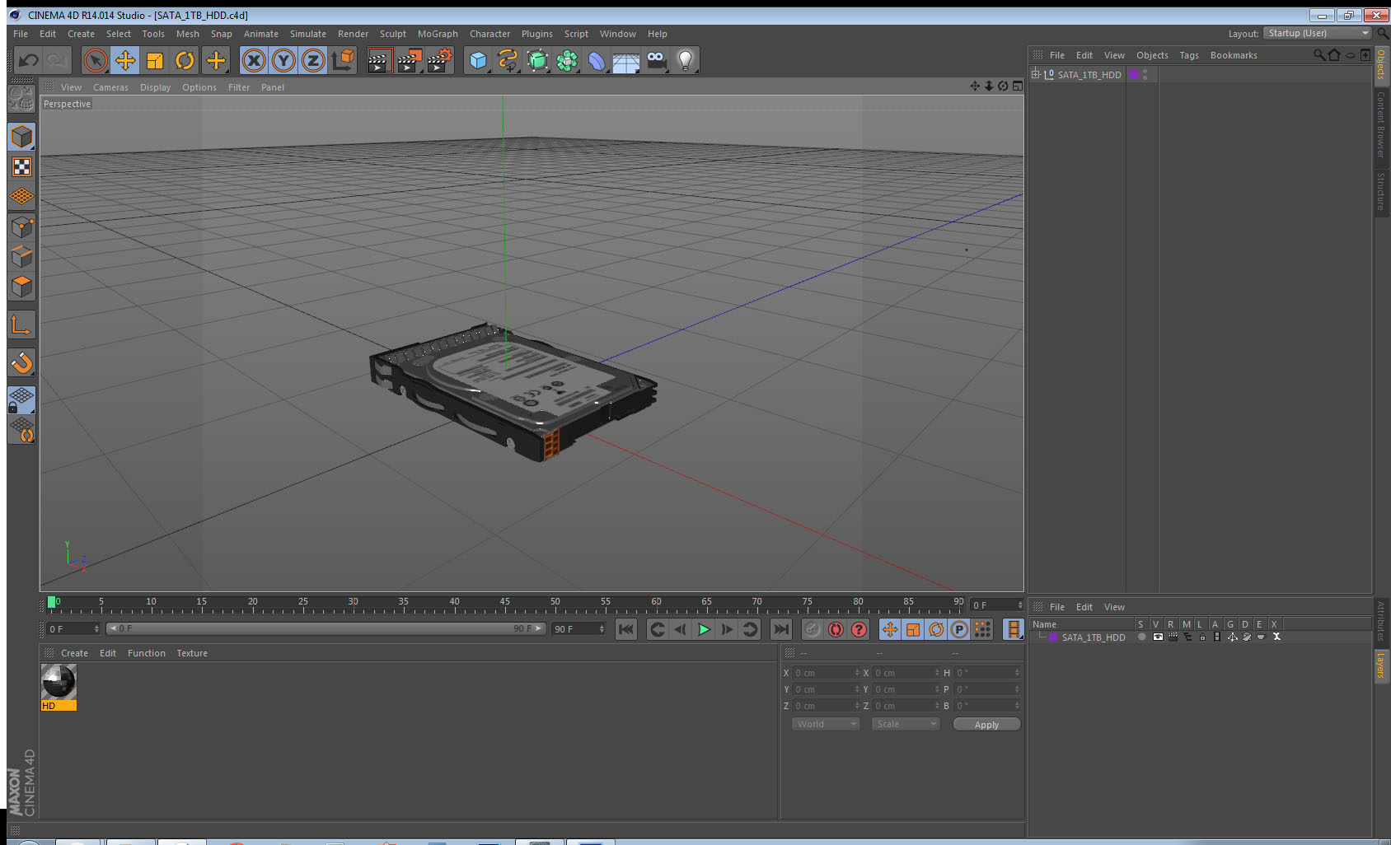
Task: Open World coordinate mode dropdown
Action: (826, 724)
